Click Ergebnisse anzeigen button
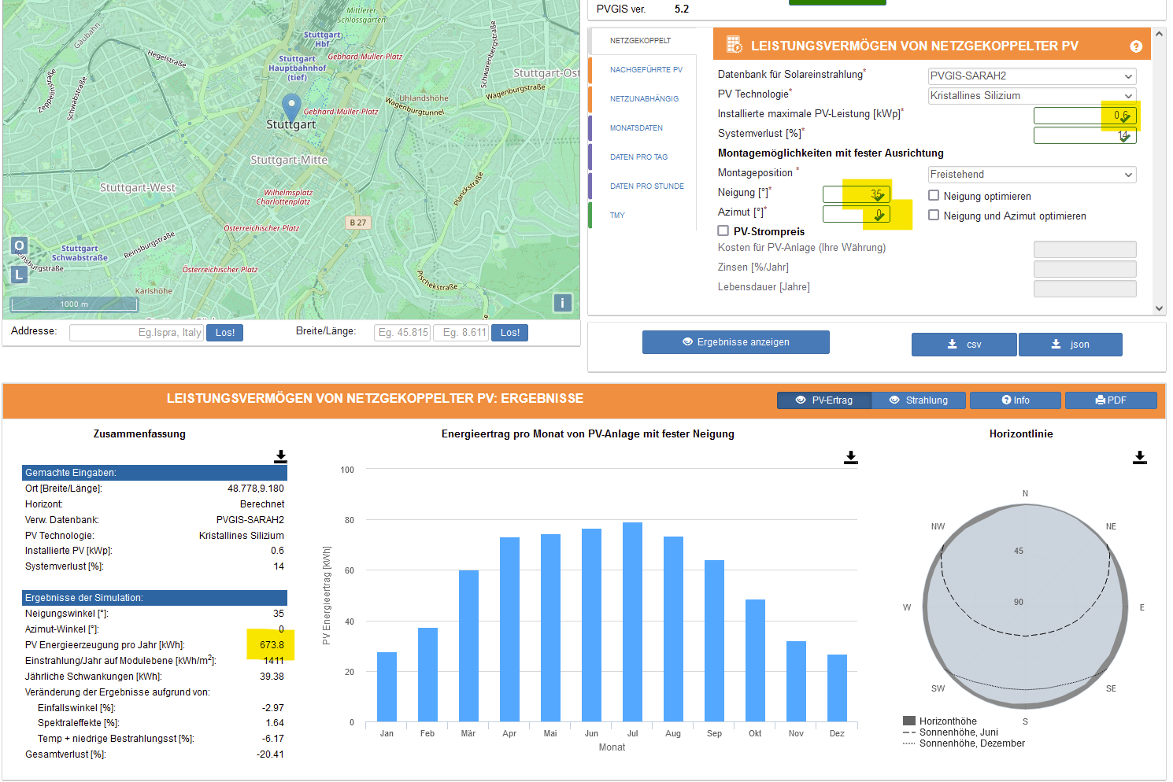Viewport: 1173px width, 782px height. coord(736,342)
